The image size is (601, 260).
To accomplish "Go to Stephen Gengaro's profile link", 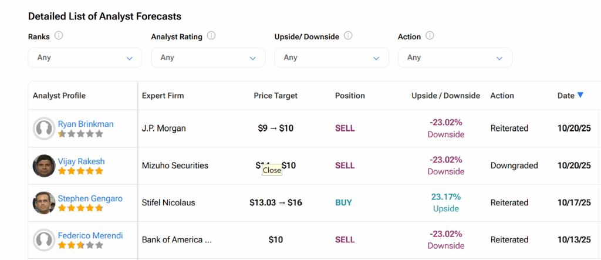I will tap(90, 198).
